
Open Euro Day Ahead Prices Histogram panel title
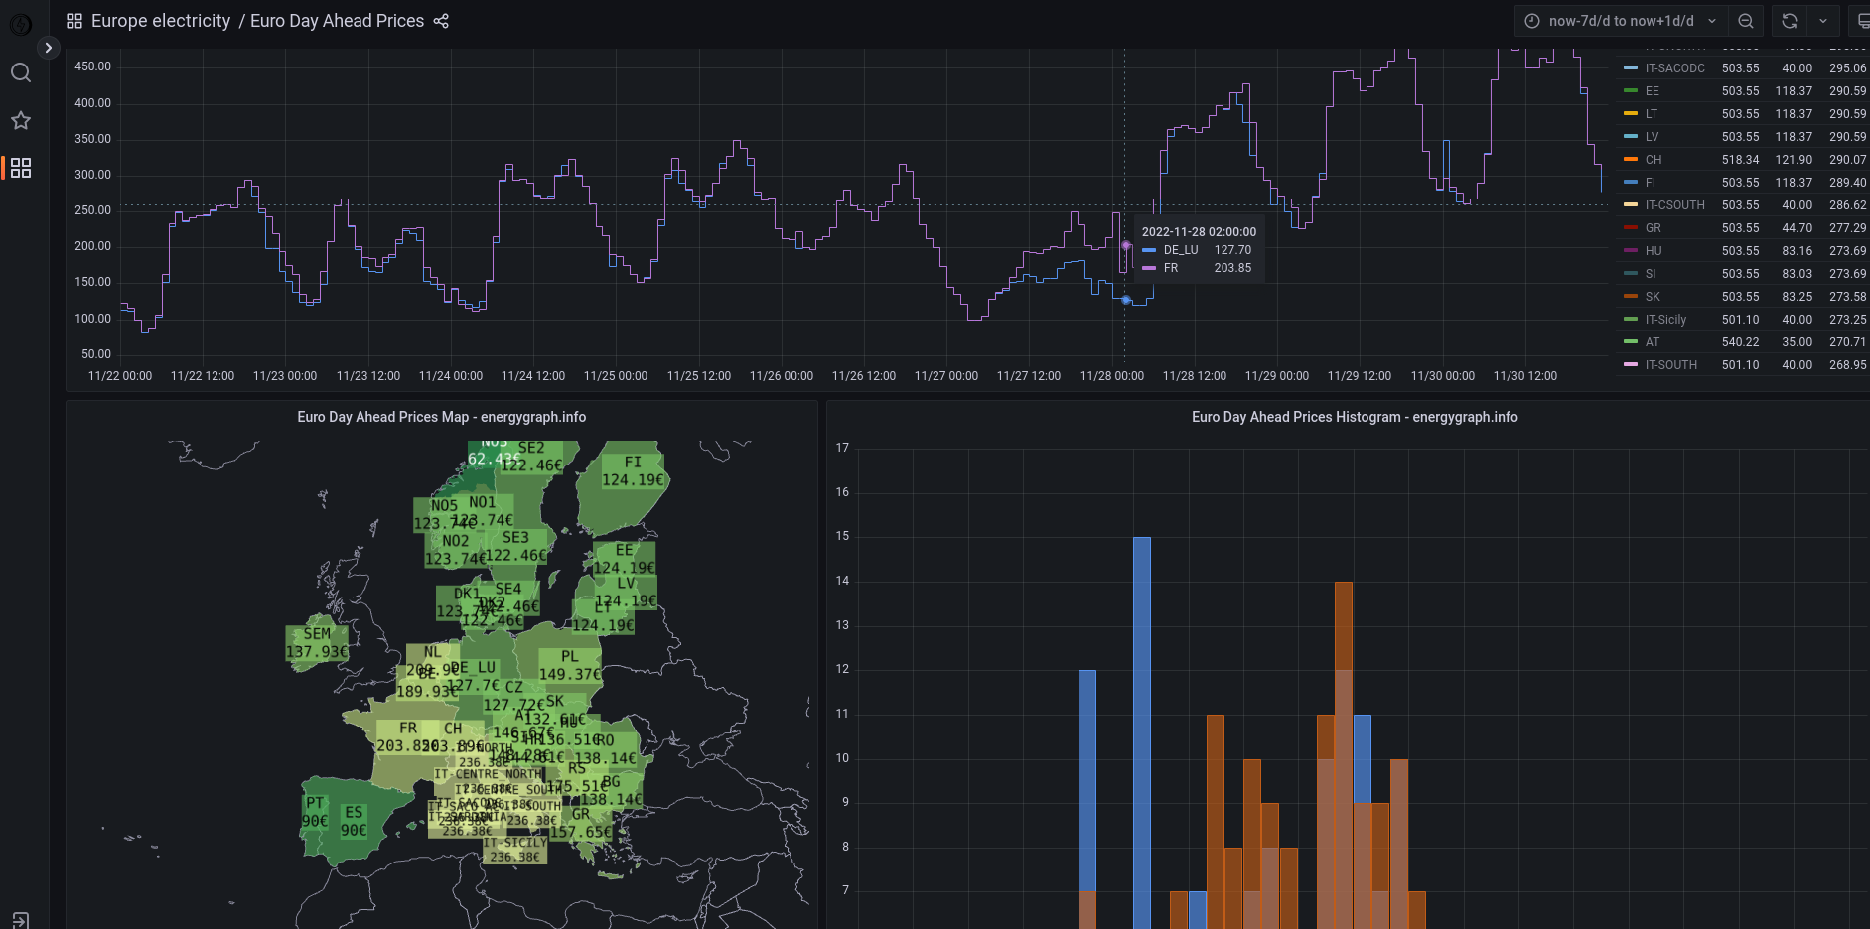click(1354, 417)
